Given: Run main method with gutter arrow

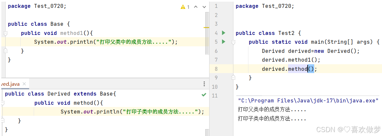Looking at the screenshot, I should [224, 42].
